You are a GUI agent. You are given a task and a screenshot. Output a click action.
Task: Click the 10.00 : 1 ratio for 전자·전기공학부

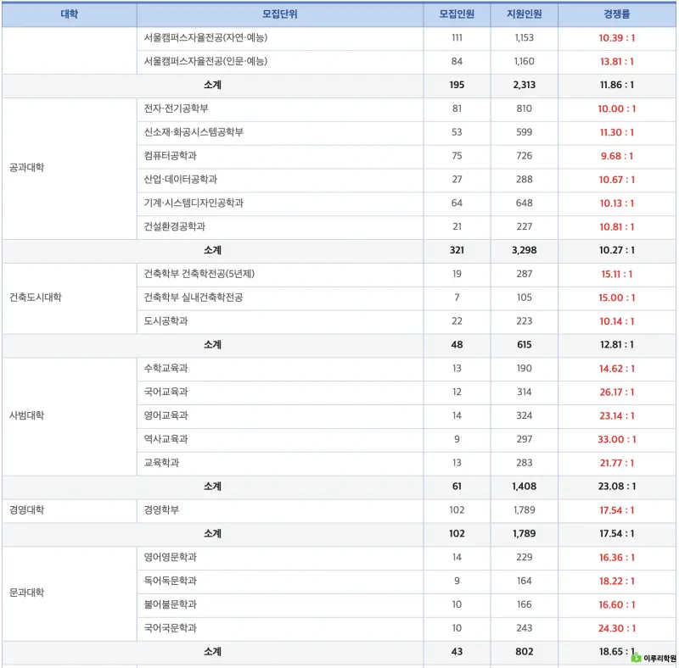point(617,109)
